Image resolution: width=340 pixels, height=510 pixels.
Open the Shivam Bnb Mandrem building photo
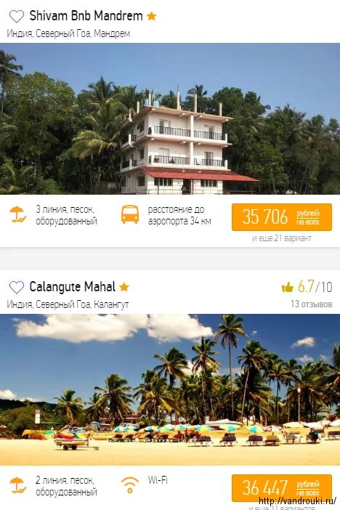coord(170,118)
